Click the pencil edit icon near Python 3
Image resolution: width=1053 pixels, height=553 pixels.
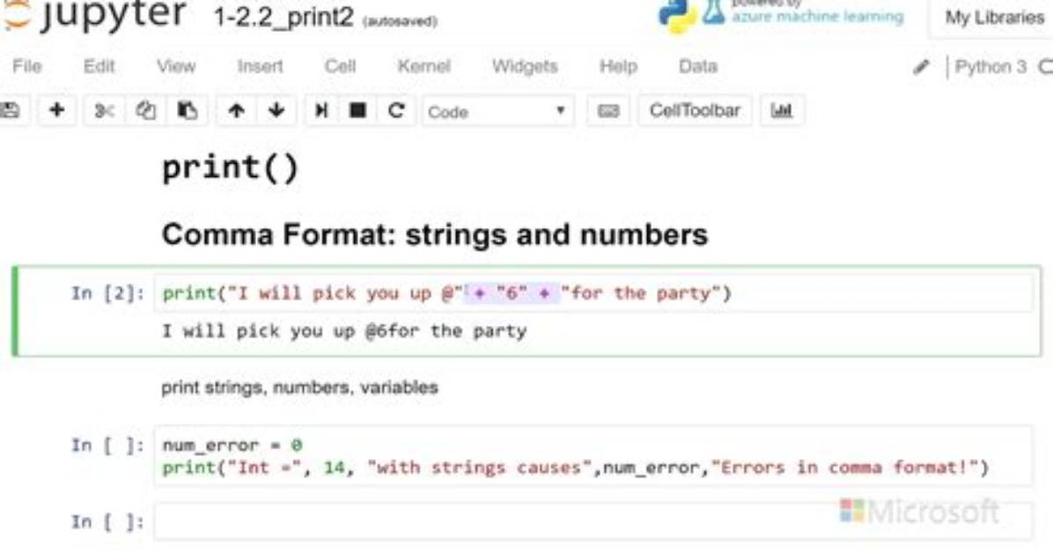pos(921,67)
